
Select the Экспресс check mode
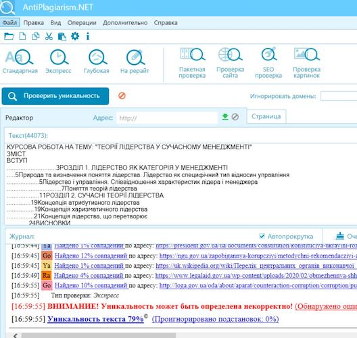pos(59,62)
